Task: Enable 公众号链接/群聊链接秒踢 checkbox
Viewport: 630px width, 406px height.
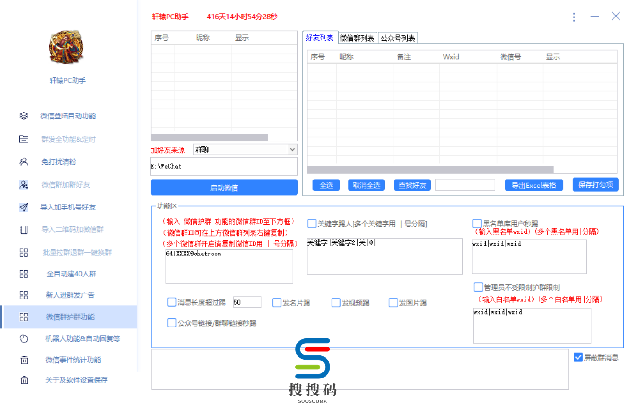Action: [172, 323]
